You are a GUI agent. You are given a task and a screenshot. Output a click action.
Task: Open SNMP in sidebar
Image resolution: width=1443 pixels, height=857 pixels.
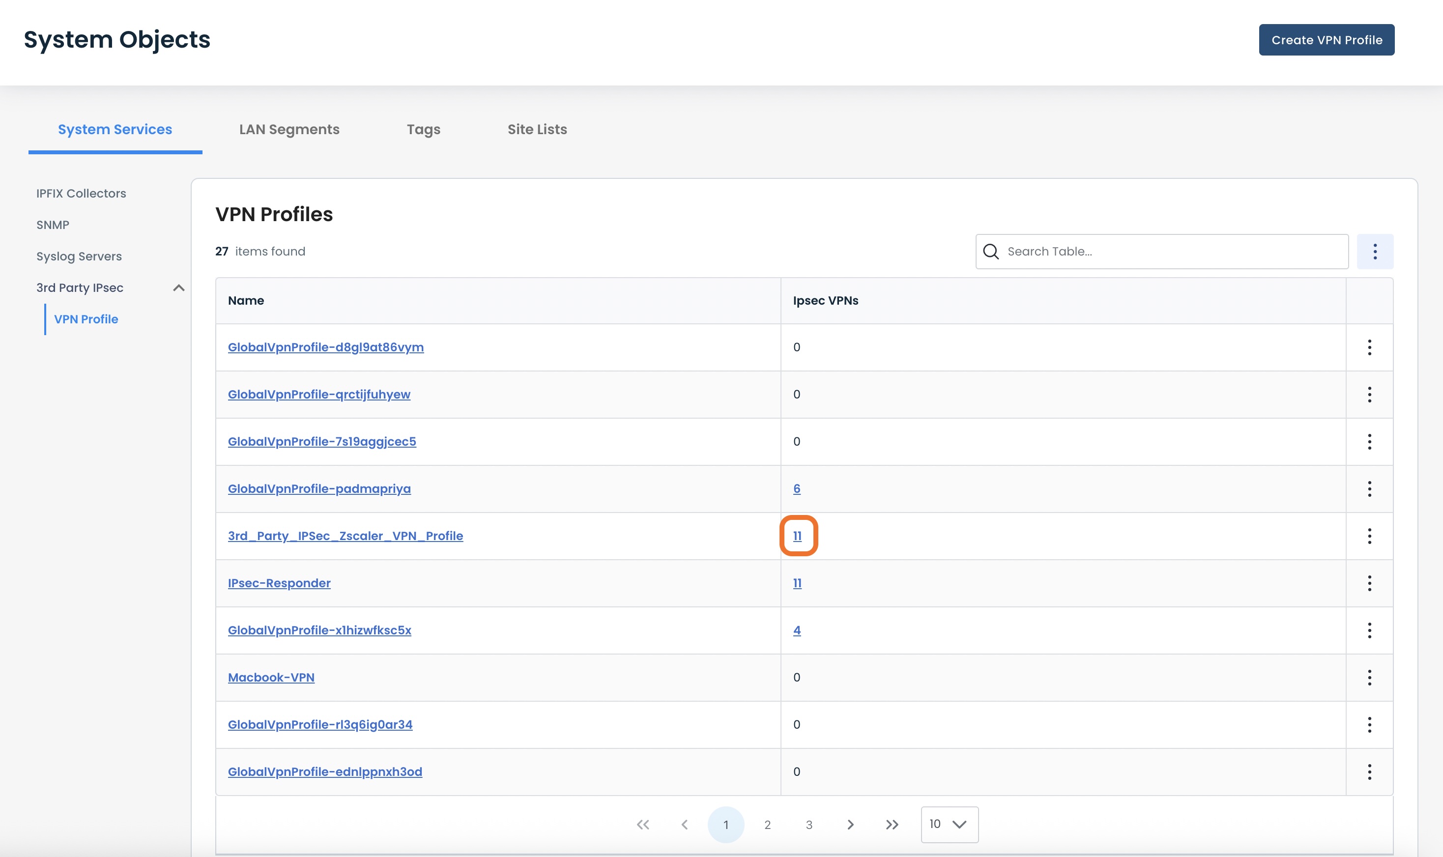point(53,225)
